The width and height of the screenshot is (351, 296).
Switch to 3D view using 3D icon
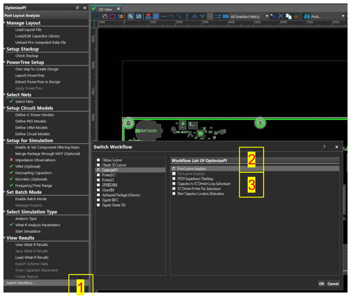[120, 16]
